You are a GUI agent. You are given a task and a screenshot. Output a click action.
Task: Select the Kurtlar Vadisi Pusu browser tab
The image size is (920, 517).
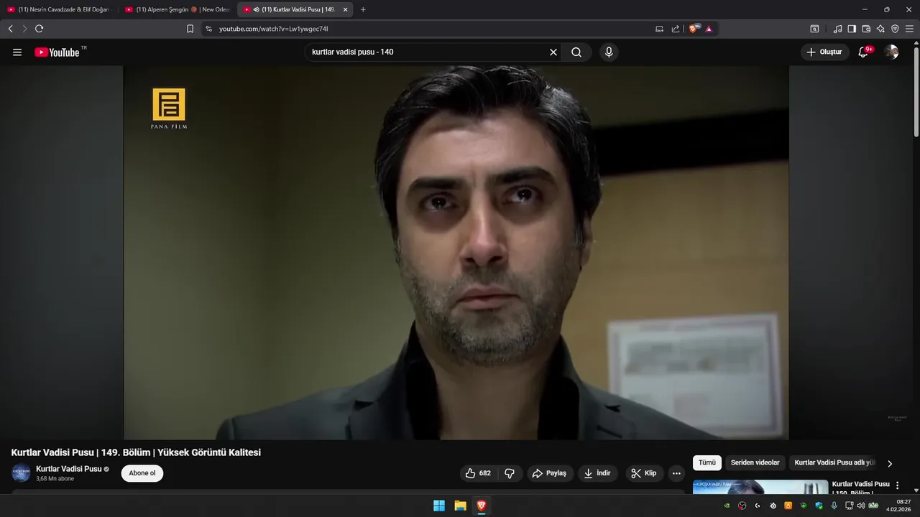coord(295,9)
